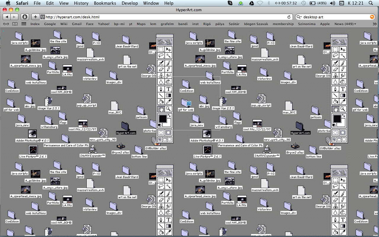Open the Idegen Szavak bookmark

click(256, 24)
